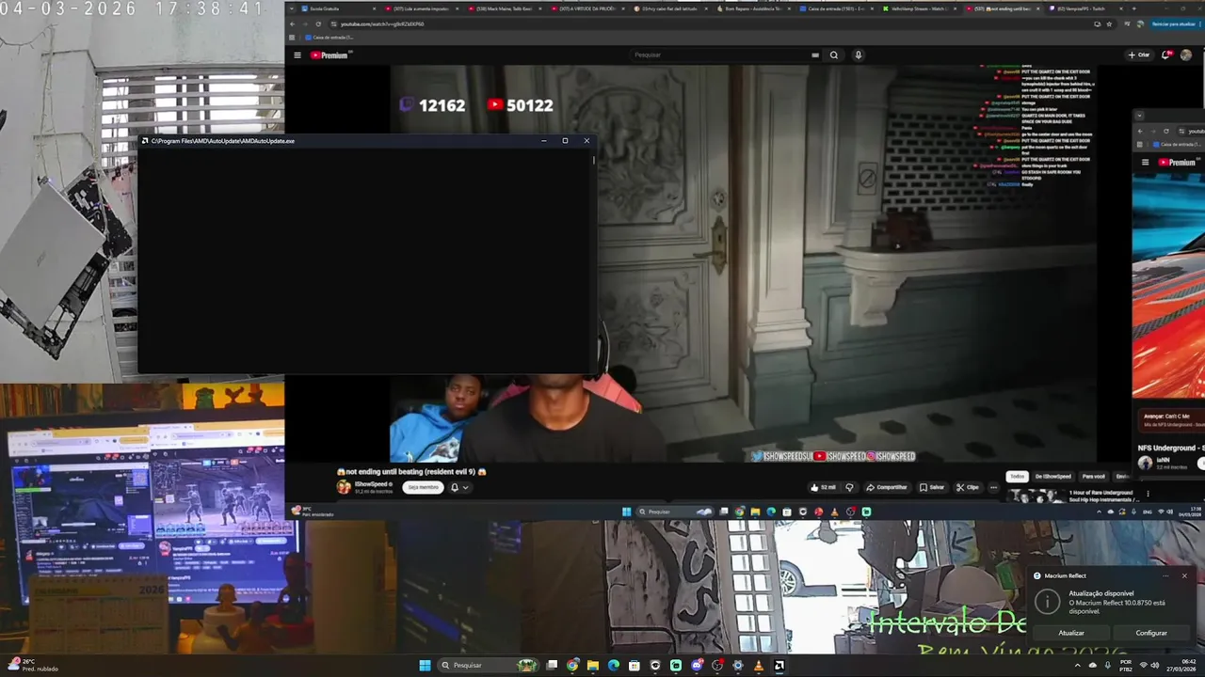Switch to the VelhoVamp Stream tab
The width and height of the screenshot is (1205, 677).
[x=918, y=8]
